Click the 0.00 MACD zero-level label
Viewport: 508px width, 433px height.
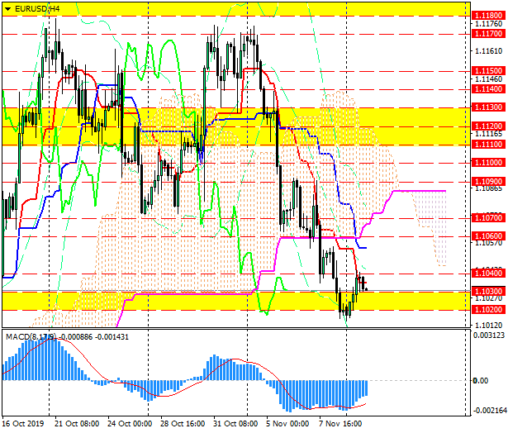pos(480,380)
